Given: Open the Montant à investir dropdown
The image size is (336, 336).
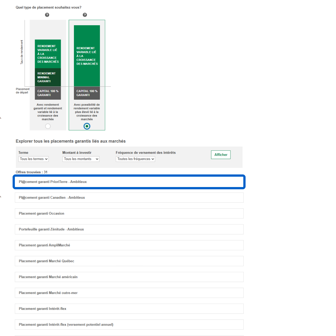Looking at the screenshot, I should 81,159.
